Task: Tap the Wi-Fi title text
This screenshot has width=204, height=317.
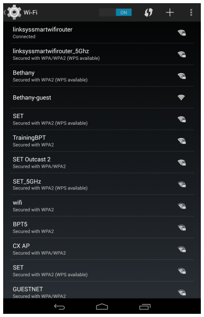Action: (x=31, y=12)
